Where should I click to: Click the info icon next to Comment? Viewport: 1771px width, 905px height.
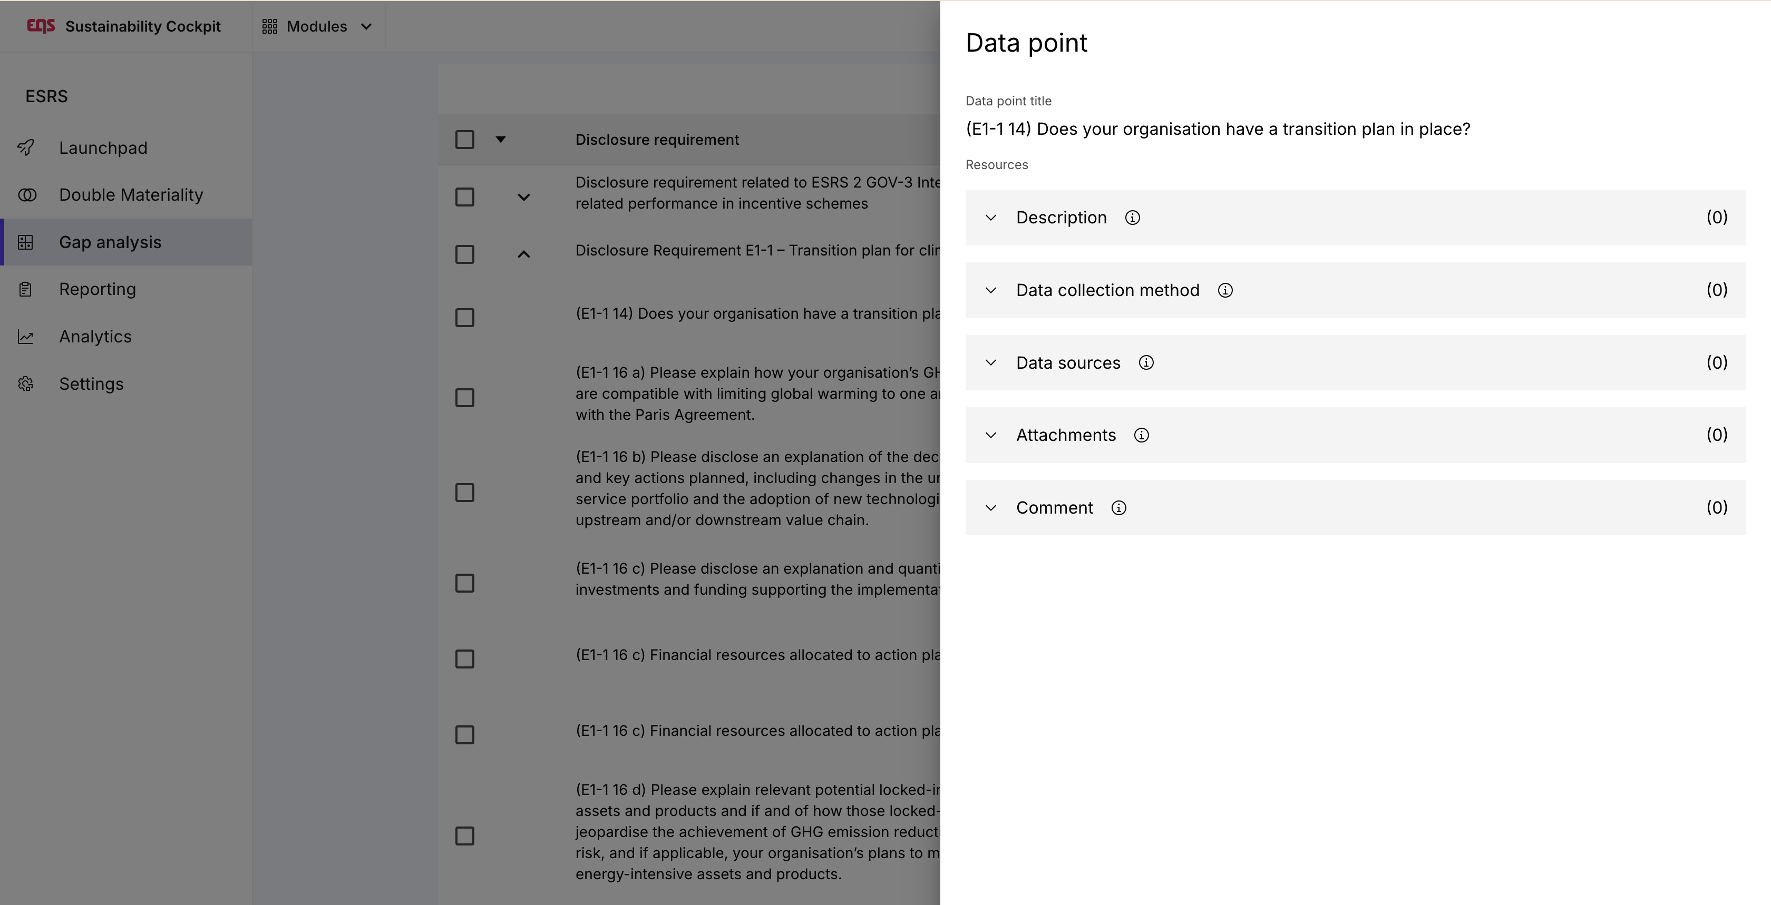1118,508
